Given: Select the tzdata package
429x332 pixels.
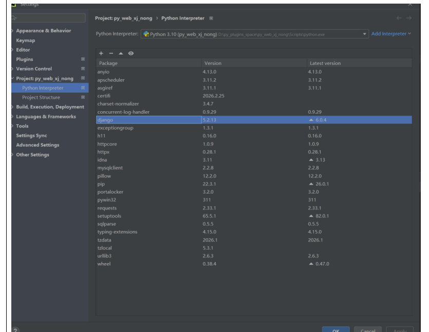Looking at the screenshot, I should click(254, 240).
